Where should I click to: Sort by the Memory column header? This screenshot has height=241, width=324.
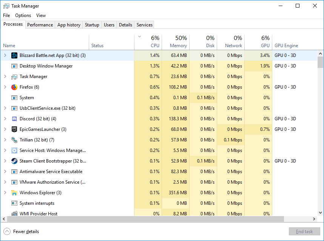(176, 42)
